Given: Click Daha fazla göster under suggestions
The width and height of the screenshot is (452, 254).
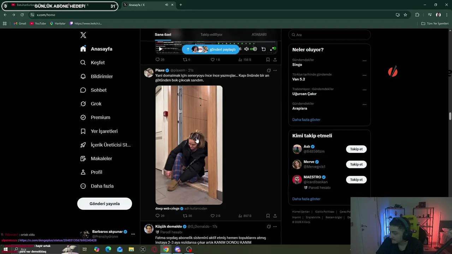Looking at the screenshot, I should pos(306,199).
